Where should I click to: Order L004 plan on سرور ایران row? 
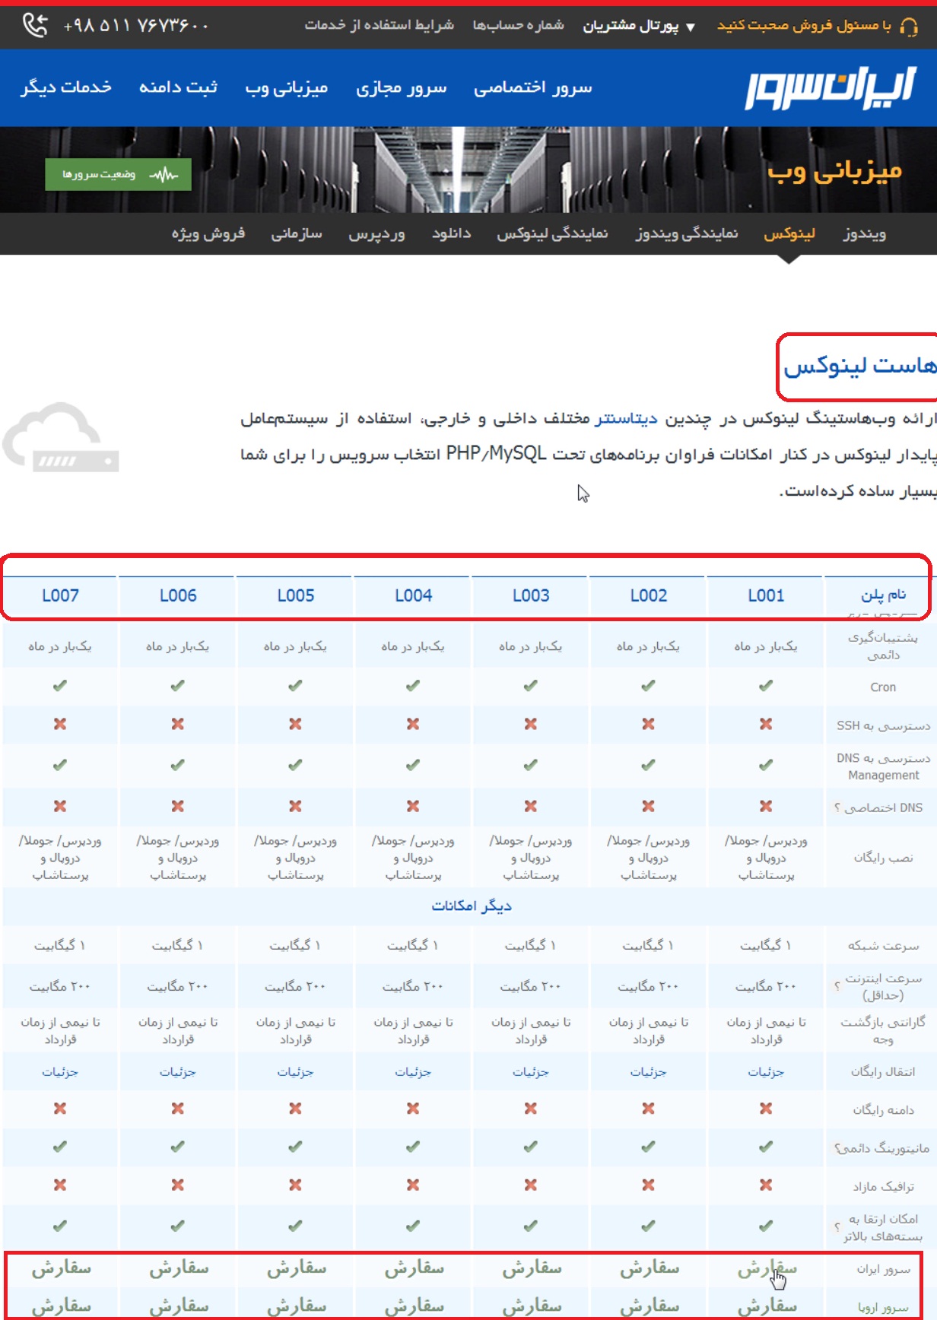coord(414,1268)
